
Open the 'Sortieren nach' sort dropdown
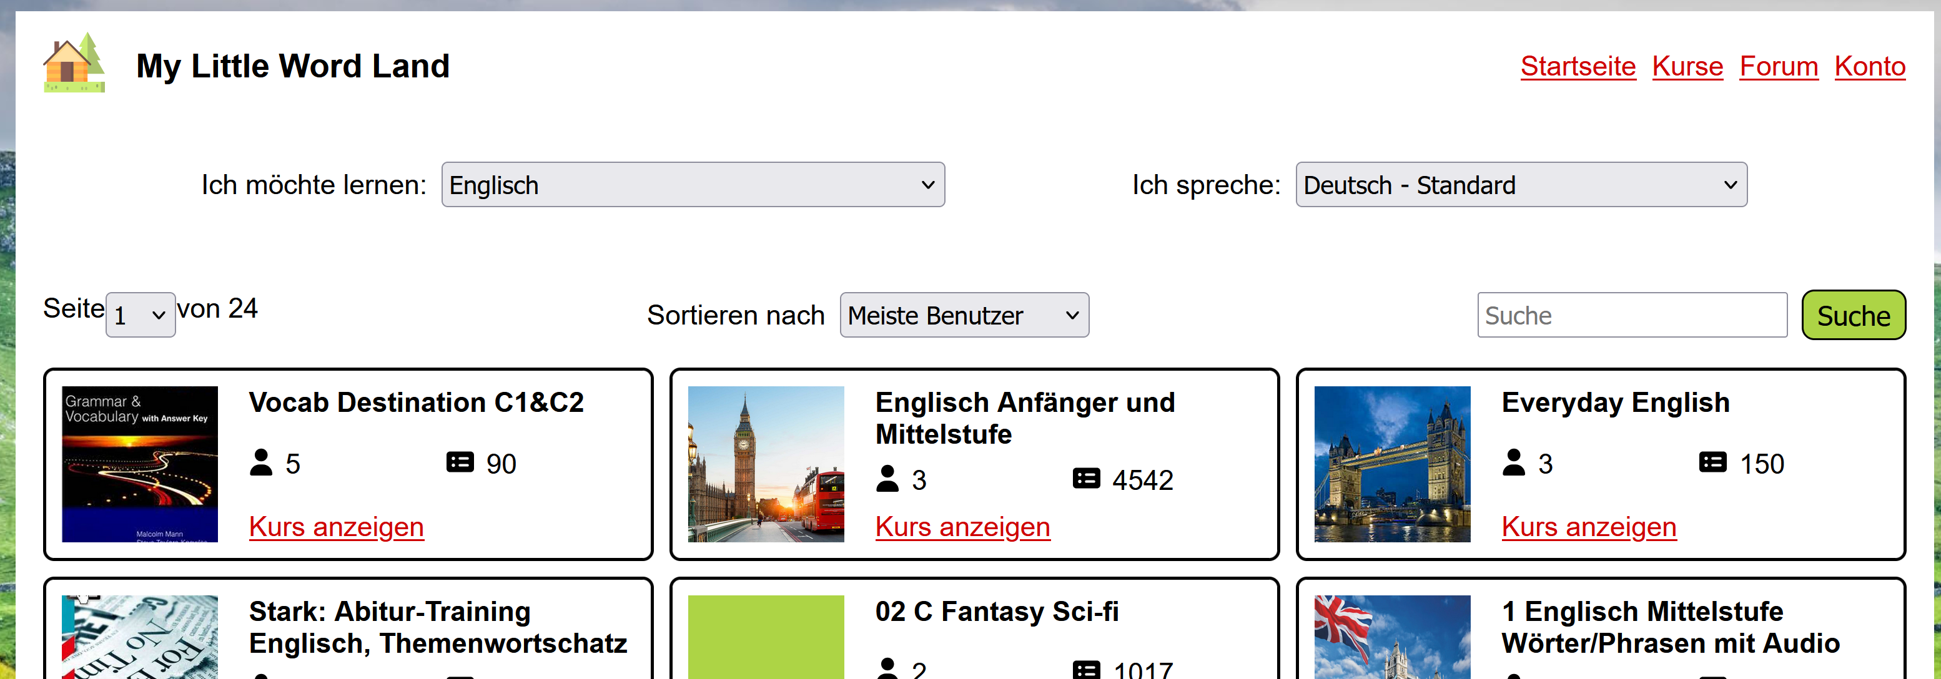click(x=964, y=315)
